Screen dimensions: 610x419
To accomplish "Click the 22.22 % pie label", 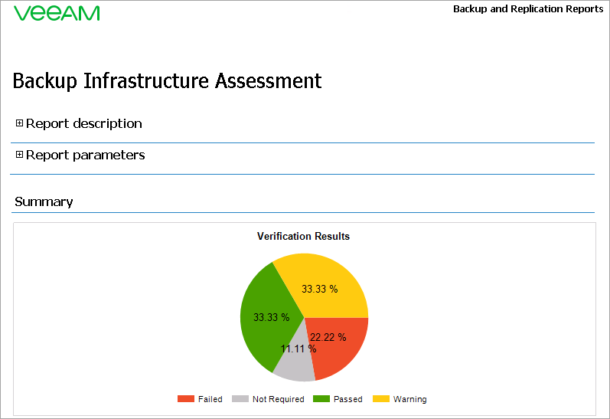I will click(328, 337).
